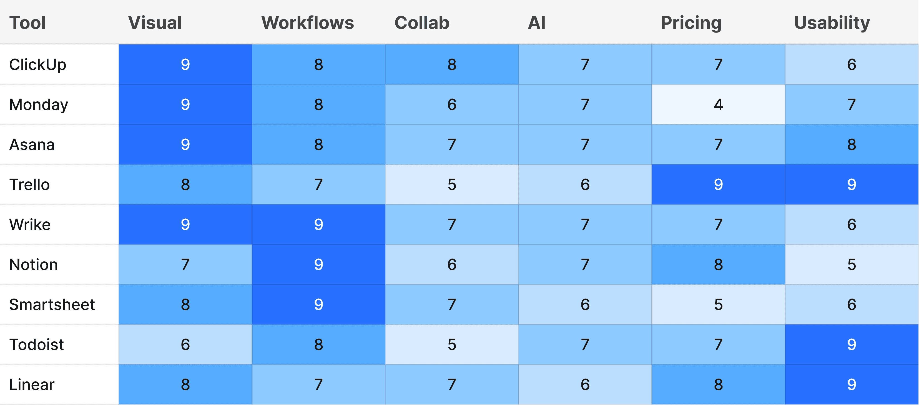Select the Notion row label
Viewport: 919px width, 405px height.
point(33,264)
